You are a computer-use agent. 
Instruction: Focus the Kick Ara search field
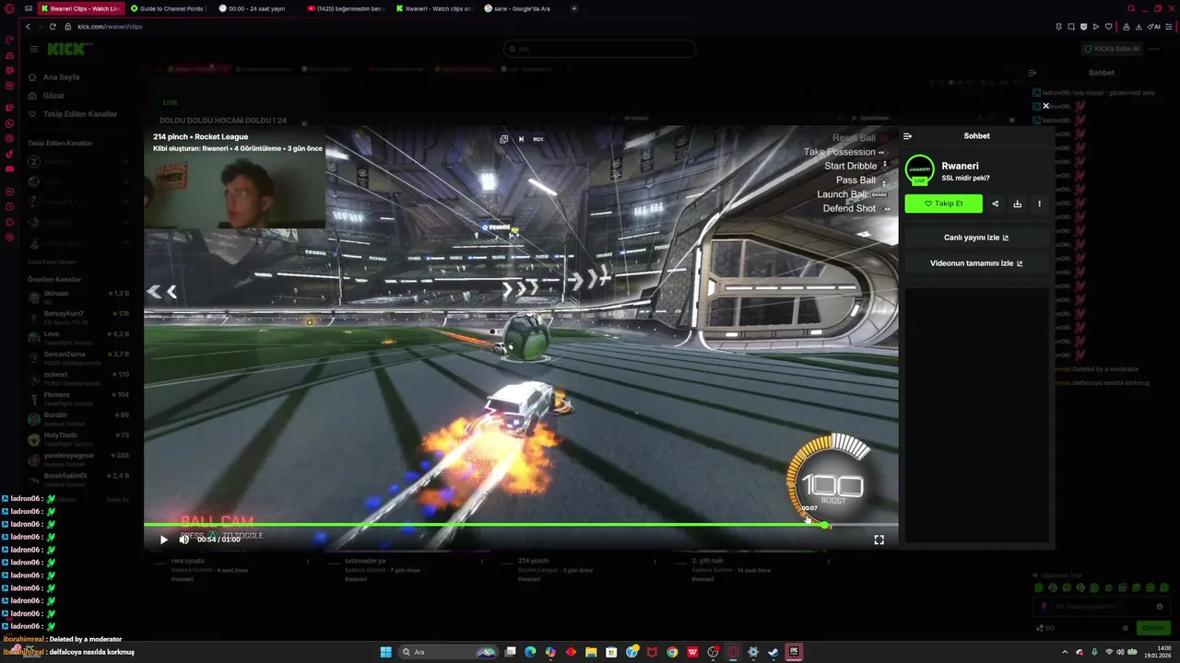[x=599, y=49]
